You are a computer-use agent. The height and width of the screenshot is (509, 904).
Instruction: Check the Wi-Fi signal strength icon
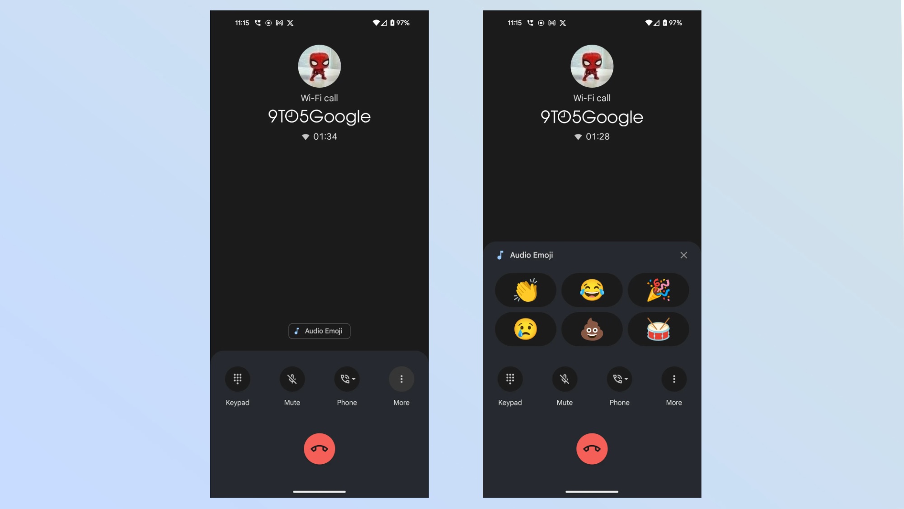tap(375, 23)
